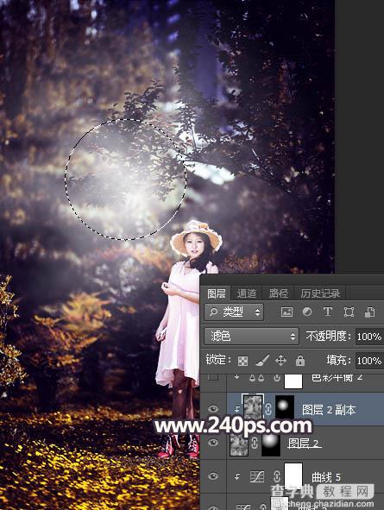
Task: Filter layers by smart objects icon
Action: (x=369, y=312)
